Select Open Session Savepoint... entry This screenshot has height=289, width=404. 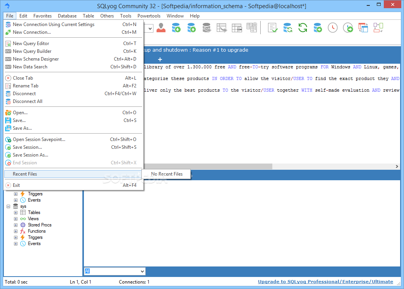(x=73, y=139)
